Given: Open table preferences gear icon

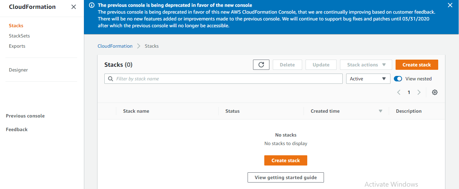Looking at the screenshot, I should tap(434, 92).
